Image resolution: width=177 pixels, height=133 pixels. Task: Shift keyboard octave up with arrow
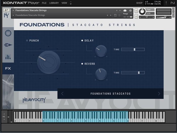tap(4, 114)
